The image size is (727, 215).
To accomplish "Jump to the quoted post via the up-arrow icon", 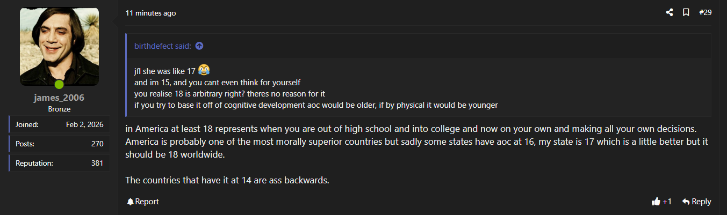I will coord(199,46).
